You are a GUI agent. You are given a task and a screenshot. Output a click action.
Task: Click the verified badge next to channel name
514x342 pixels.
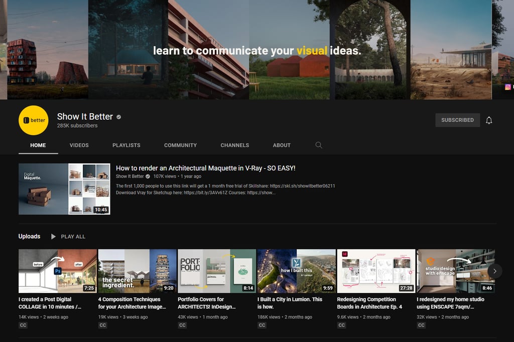[x=118, y=117]
